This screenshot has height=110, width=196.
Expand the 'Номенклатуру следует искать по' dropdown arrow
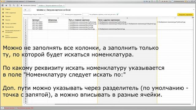click(x=62, y=15)
